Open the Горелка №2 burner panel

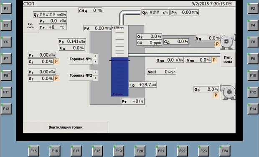(x=81, y=75)
